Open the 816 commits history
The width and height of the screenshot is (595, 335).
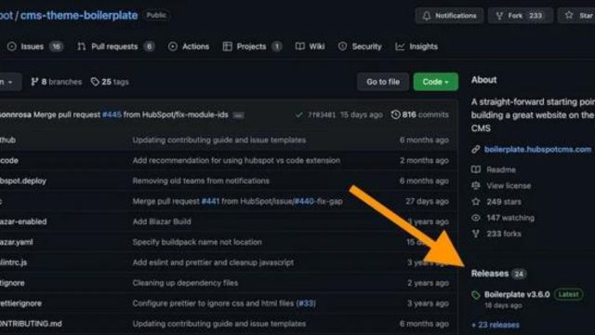coord(419,114)
